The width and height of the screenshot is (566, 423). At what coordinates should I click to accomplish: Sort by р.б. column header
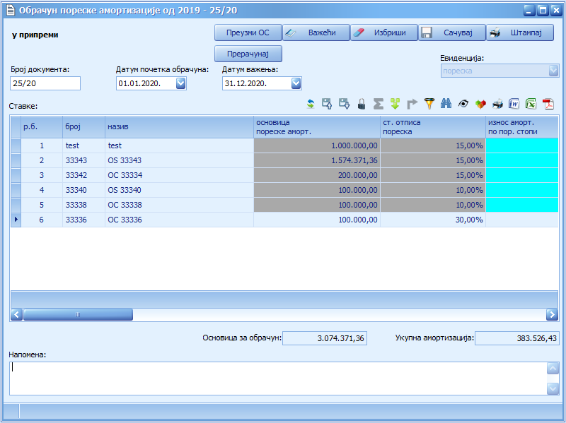[x=42, y=127]
